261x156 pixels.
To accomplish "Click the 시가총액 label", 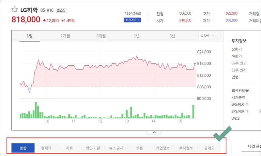I will [x=238, y=97].
